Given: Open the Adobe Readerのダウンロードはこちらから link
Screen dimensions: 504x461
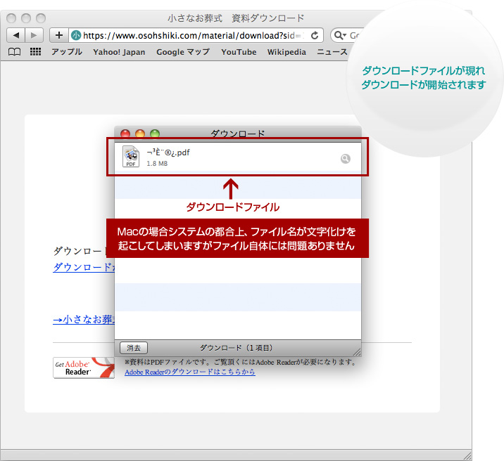Looking at the screenshot, I should point(189,372).
